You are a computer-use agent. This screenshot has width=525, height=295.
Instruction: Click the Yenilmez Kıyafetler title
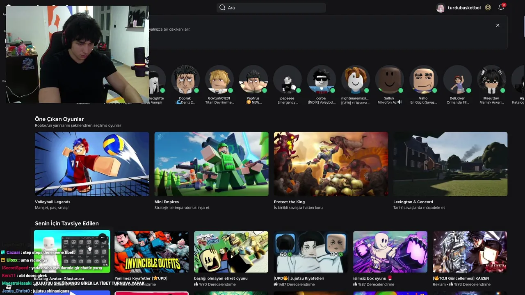141,279
